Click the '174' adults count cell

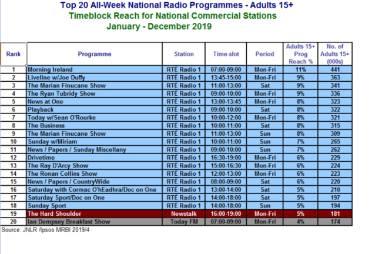pyautogui.click(x=335, y=222)
